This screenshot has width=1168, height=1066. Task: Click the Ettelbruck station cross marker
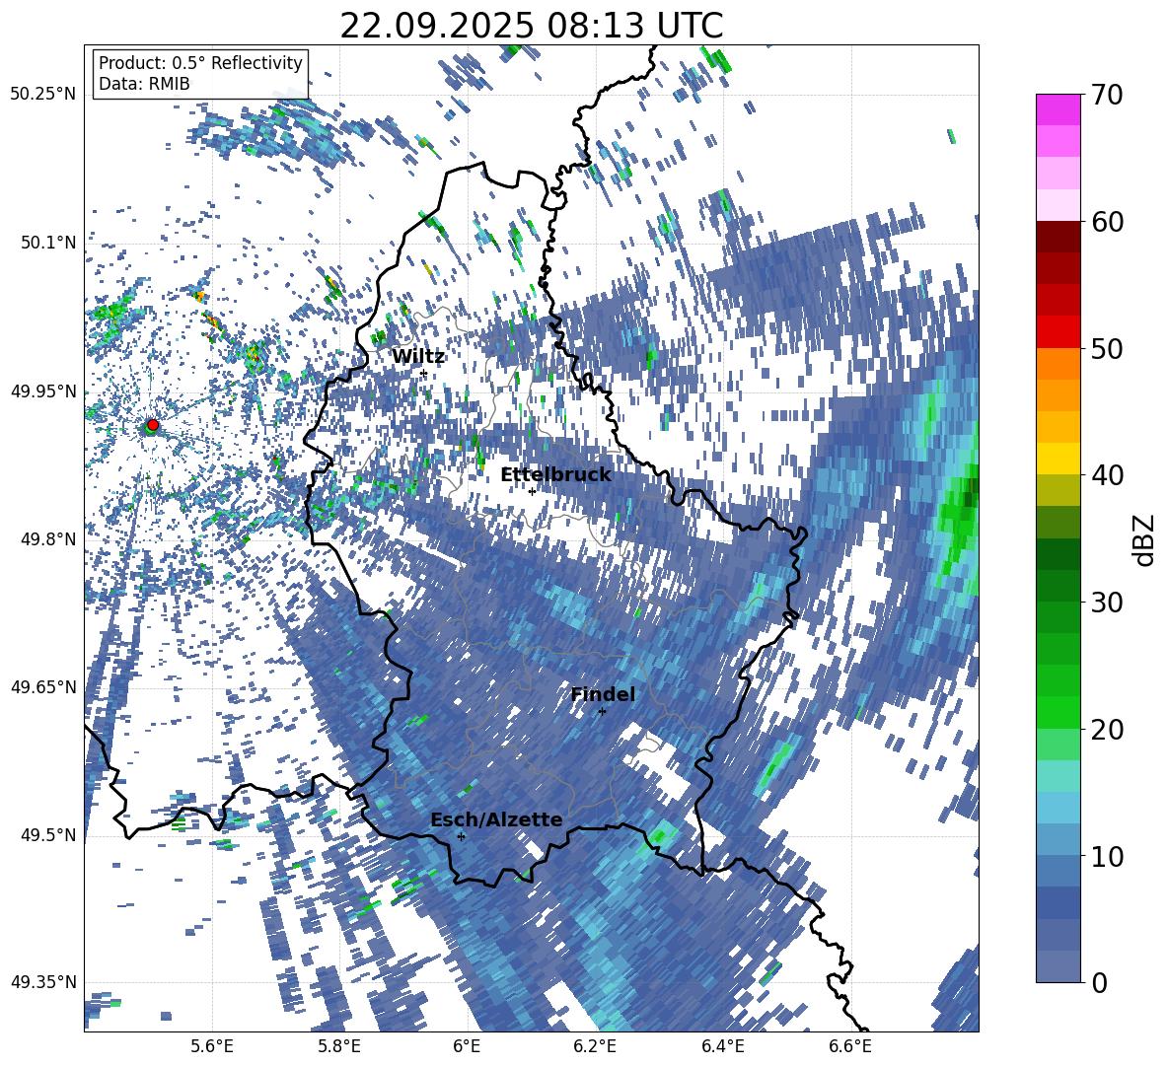point(532,491)
